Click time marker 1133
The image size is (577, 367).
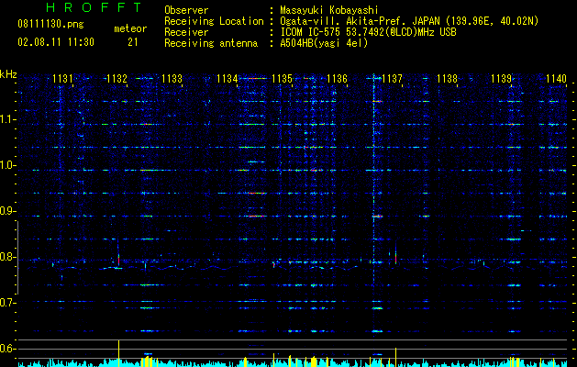click(x=172, y=79)
